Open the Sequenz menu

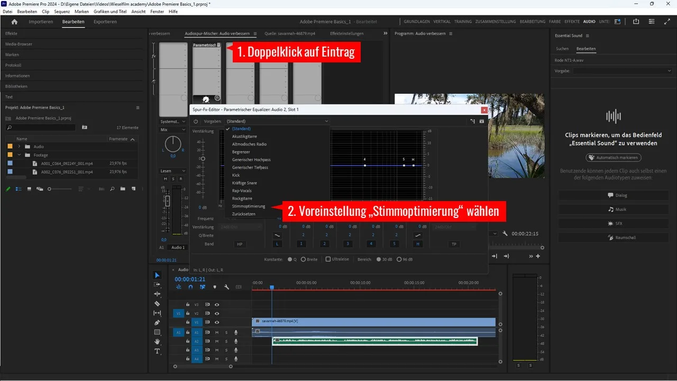click(62, 11)
